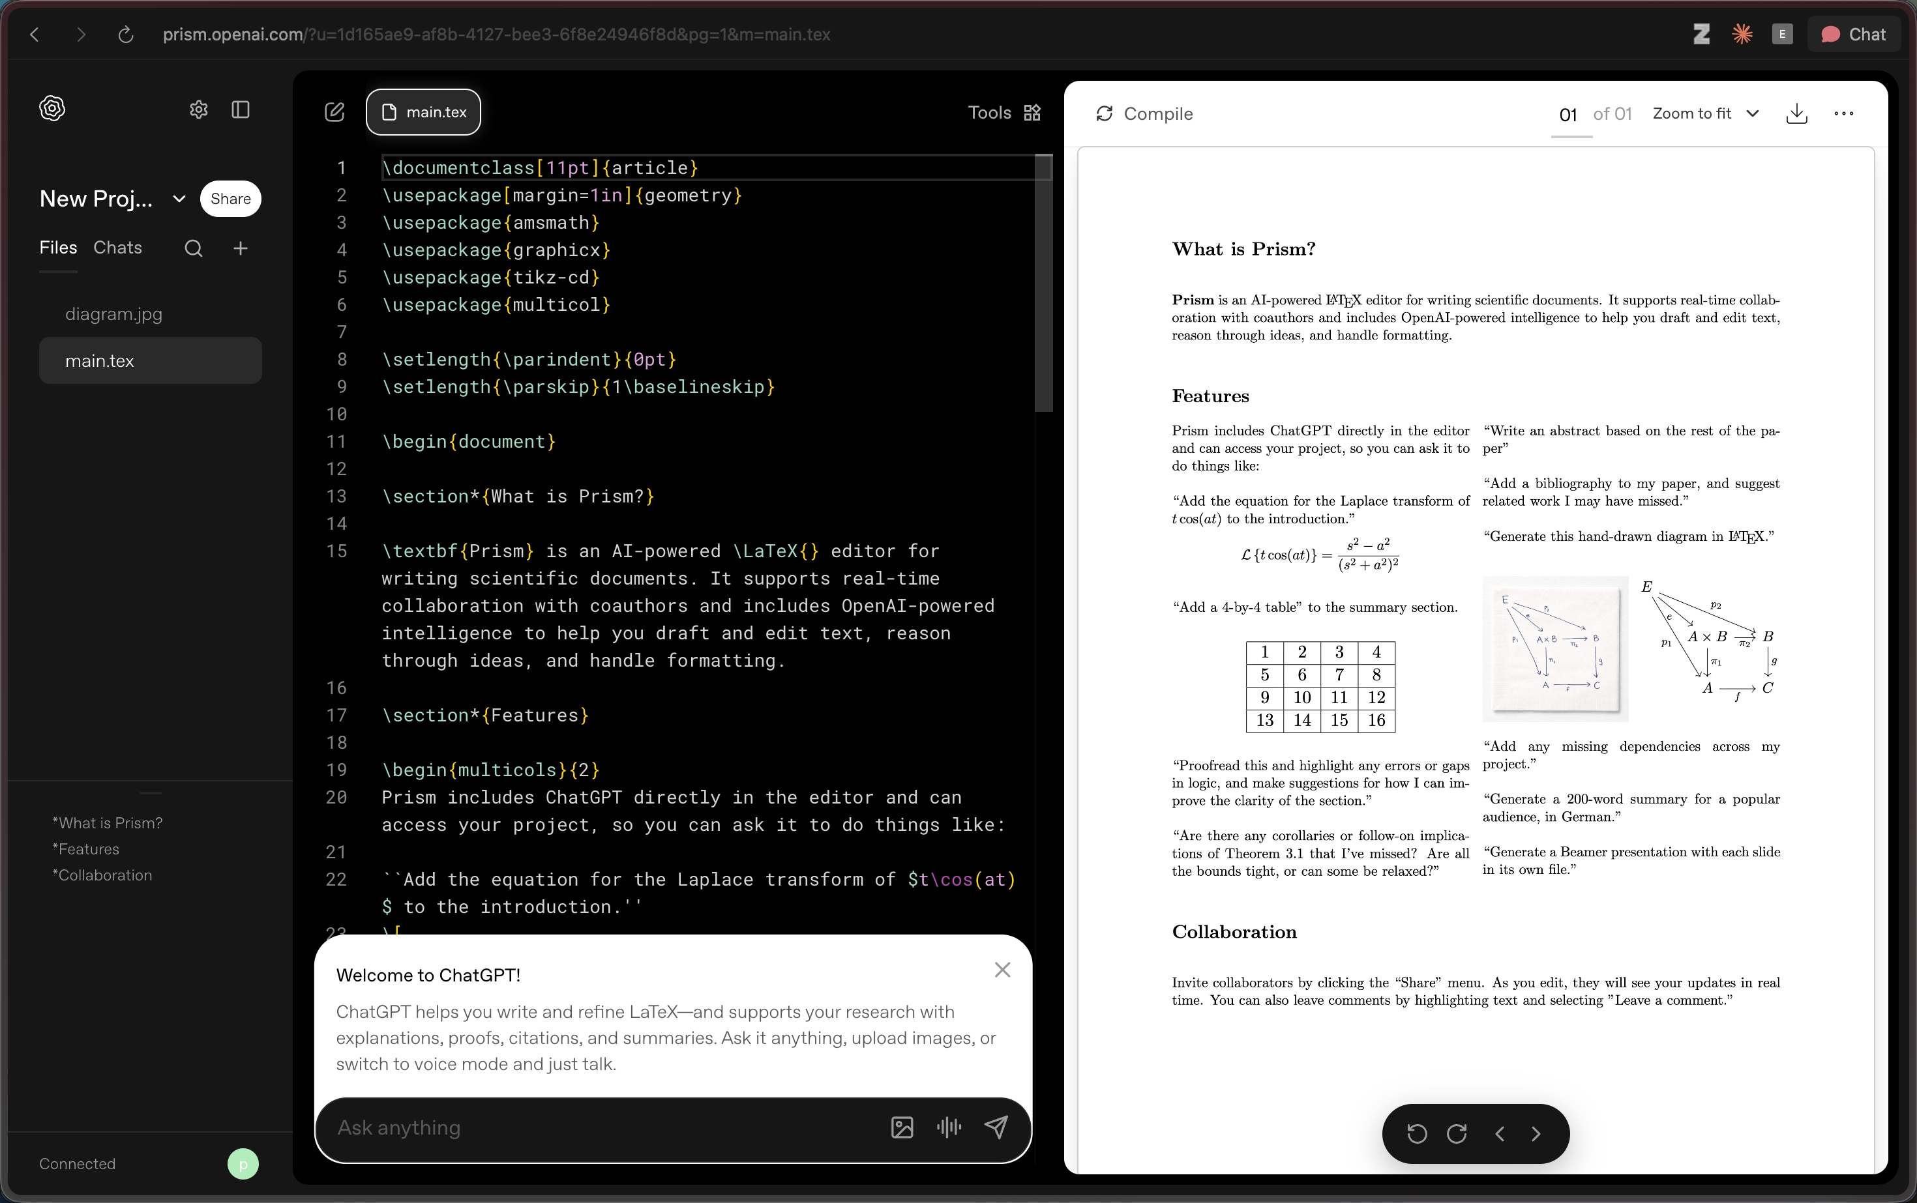Download the compiled PDF

[x=1797, y=114]
